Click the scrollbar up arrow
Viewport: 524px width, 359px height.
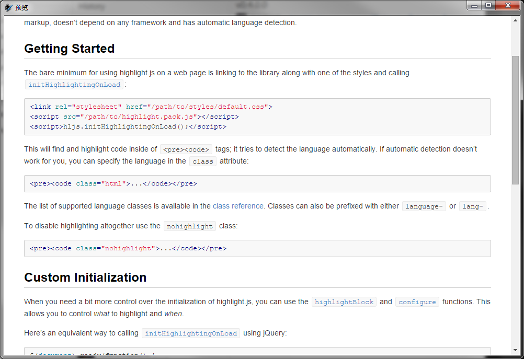tap(515, 21)
